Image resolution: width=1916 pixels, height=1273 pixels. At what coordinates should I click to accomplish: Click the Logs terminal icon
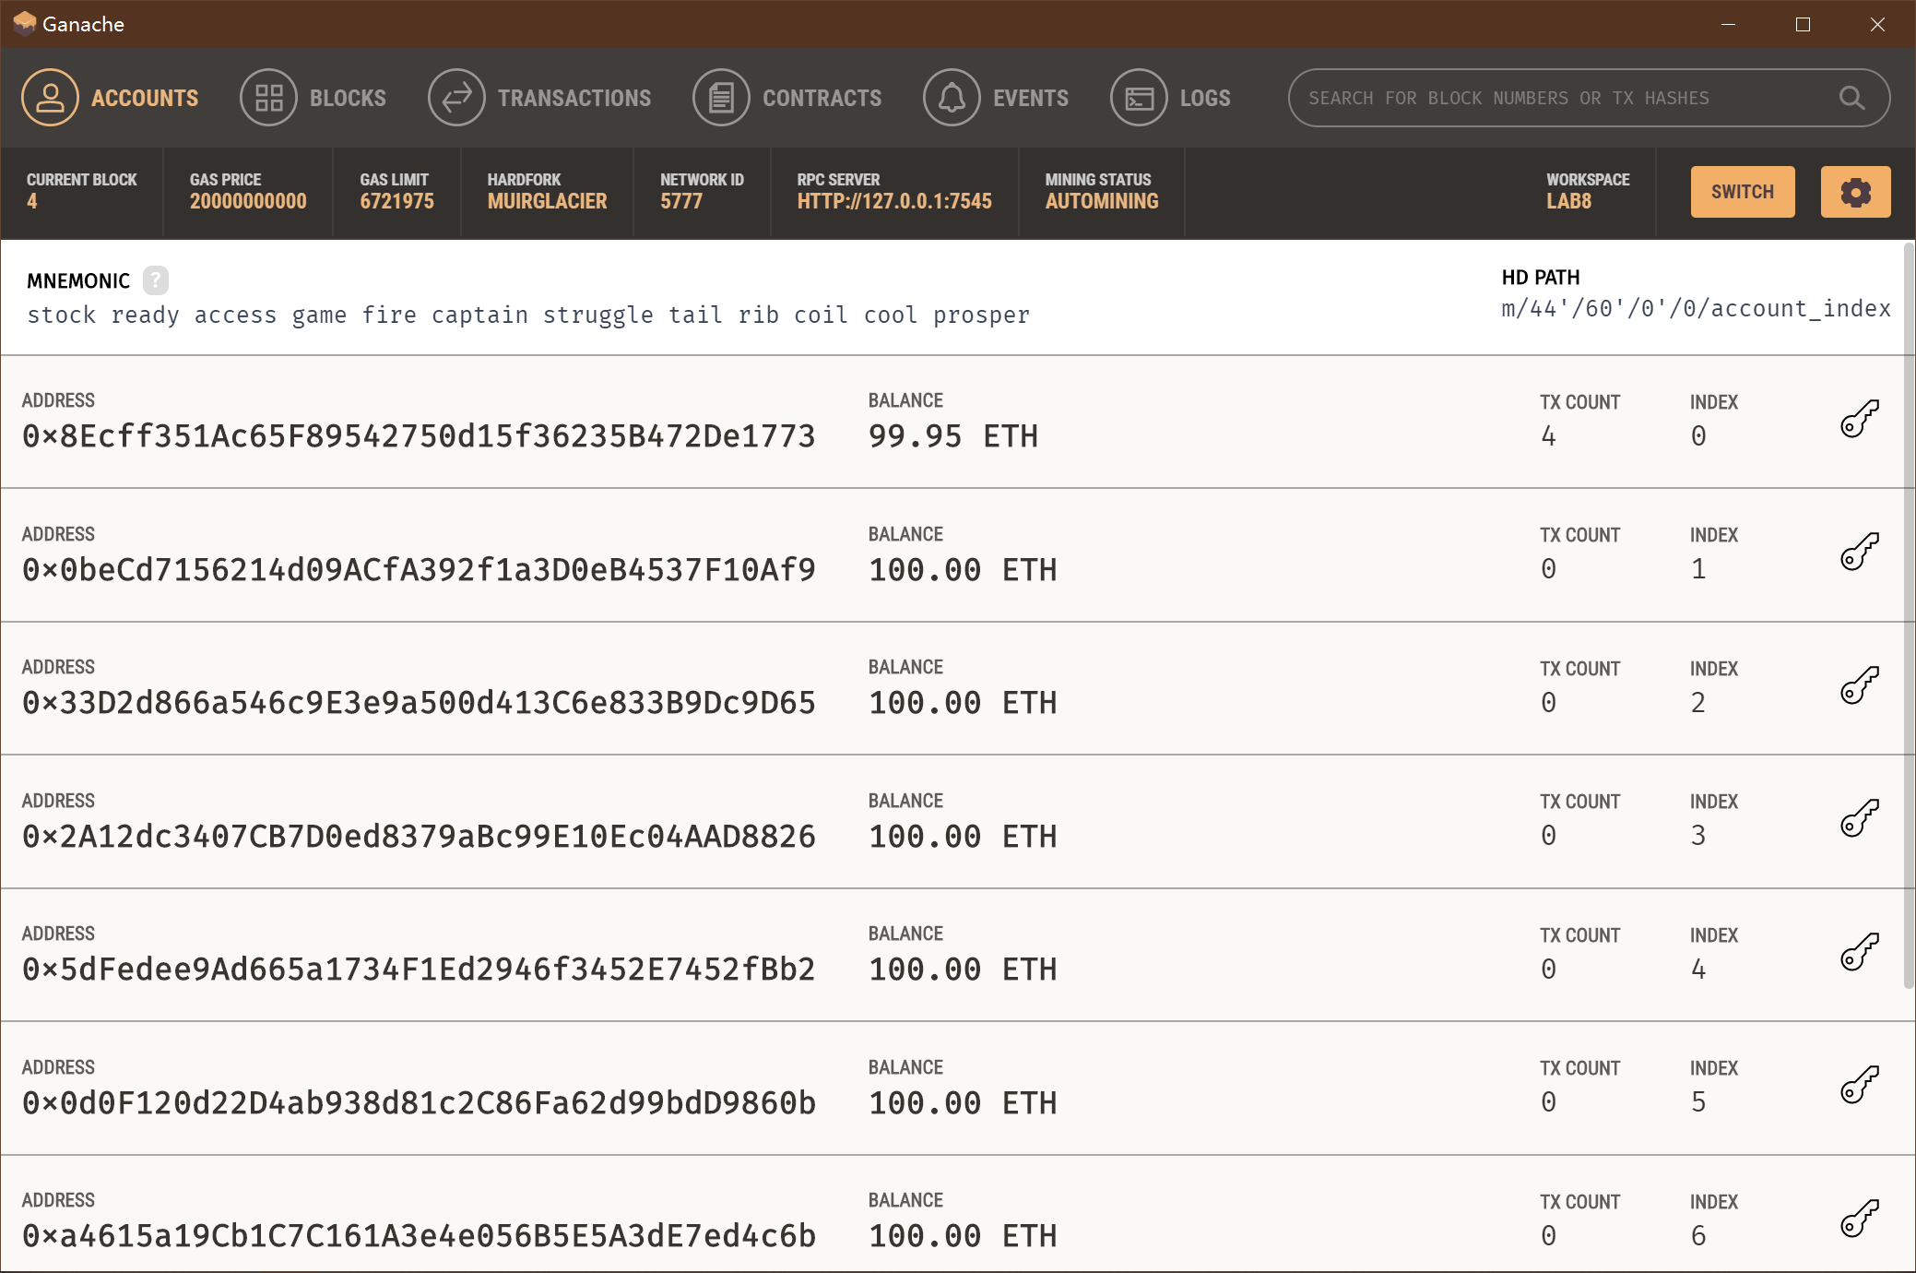(1139, 98)
